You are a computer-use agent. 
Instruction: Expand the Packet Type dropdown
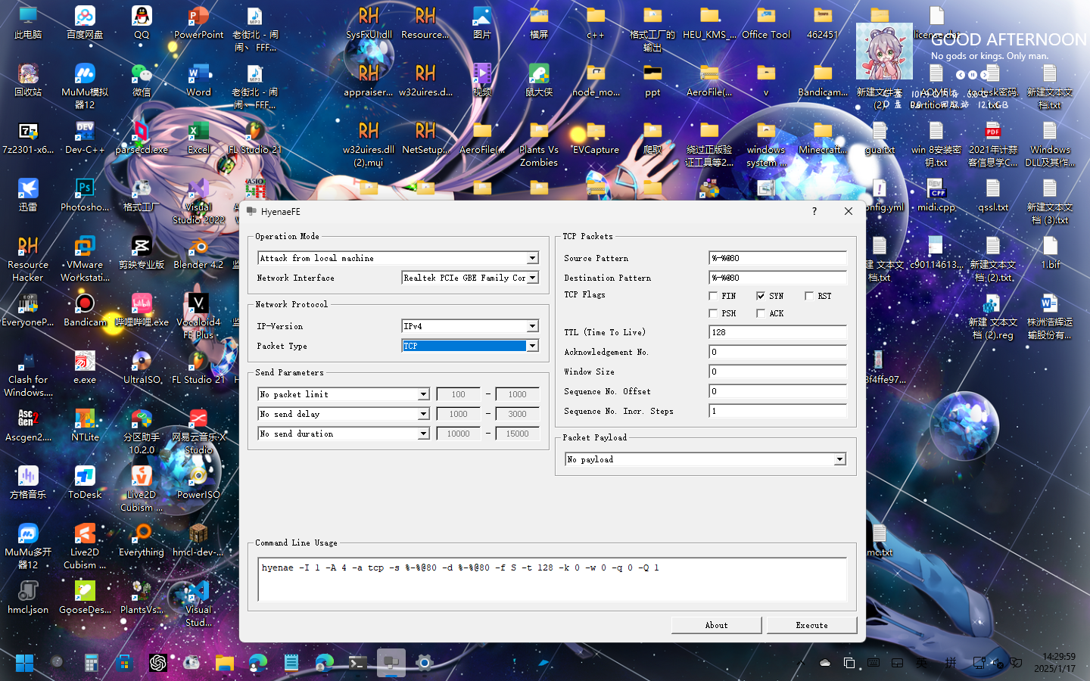[x=532, y=346]
